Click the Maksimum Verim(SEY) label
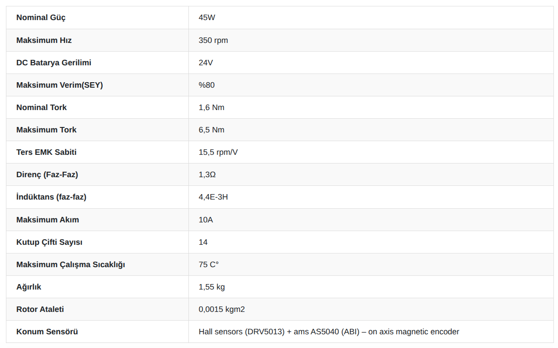 (x=59, y=85)
